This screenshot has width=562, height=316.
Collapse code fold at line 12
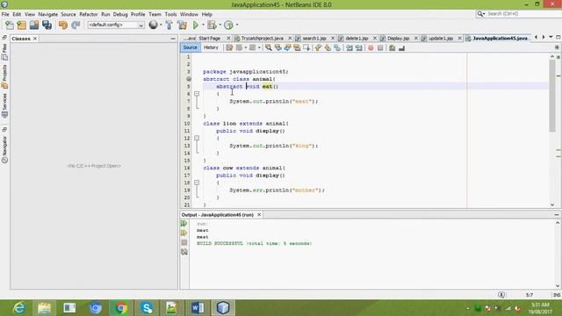click(197, 138)
